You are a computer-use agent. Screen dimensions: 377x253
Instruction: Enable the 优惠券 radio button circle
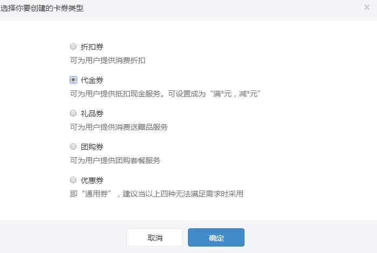pyautogui.click(x=73, y=180)
